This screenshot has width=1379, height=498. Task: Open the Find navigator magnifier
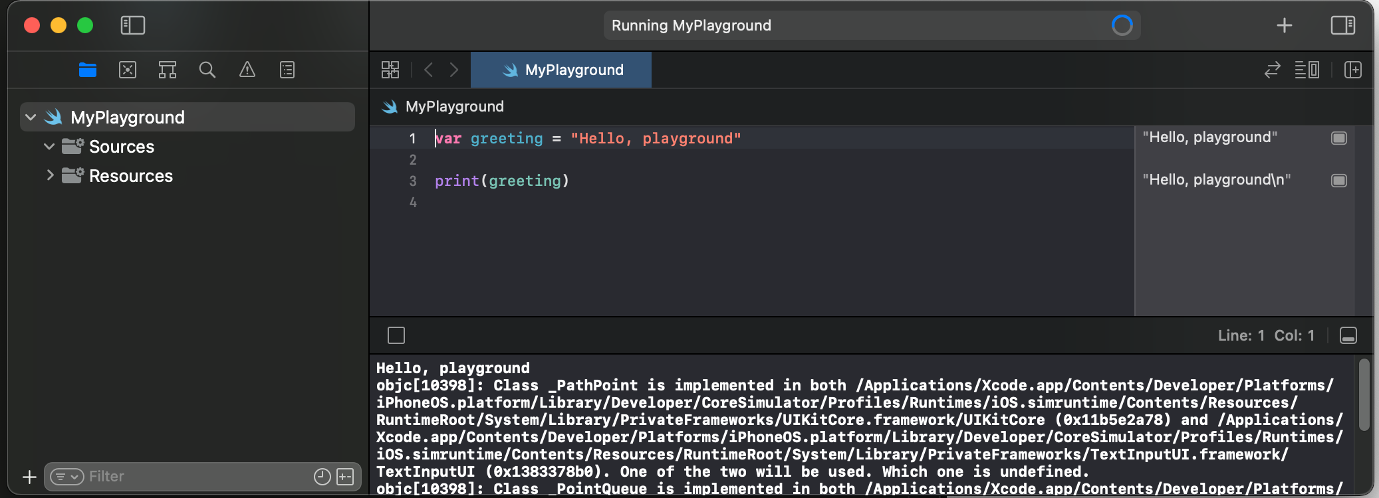[x=207, y=70]
